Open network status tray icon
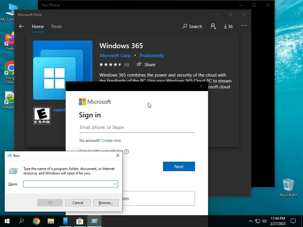303x227 pixels. [258, 221]
